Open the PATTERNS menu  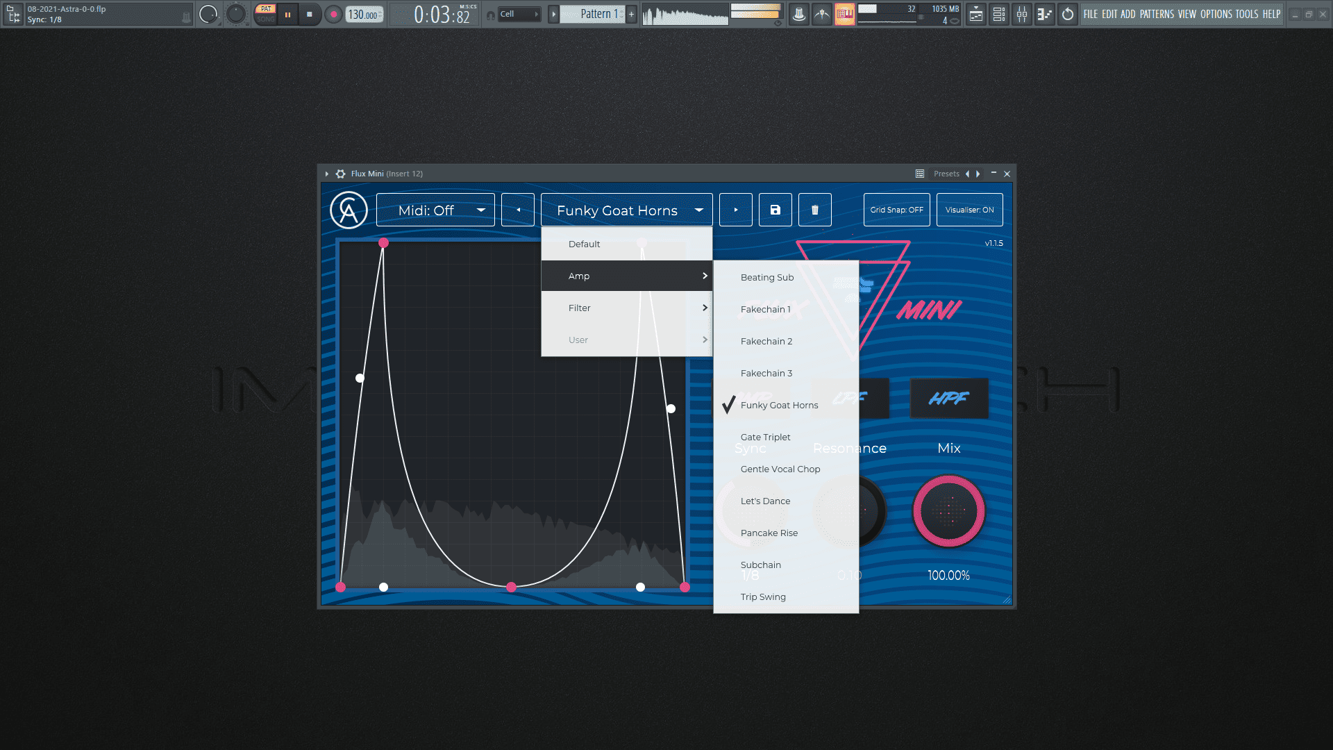[1157, 14]
